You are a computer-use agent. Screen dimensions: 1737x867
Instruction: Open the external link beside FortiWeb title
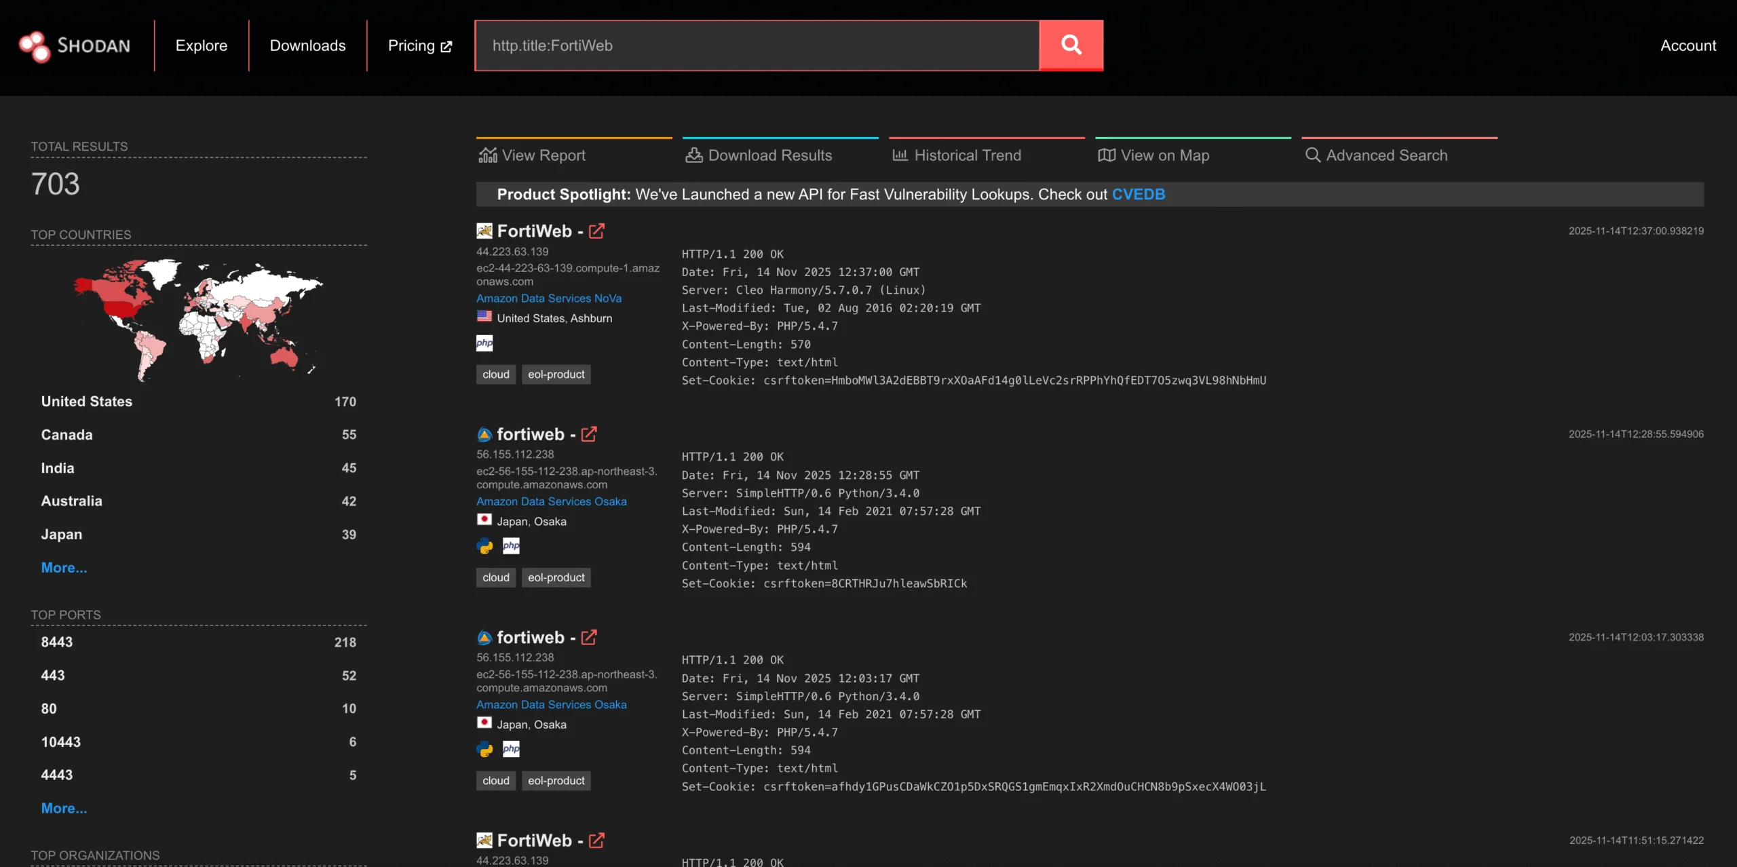click(596, 231)
